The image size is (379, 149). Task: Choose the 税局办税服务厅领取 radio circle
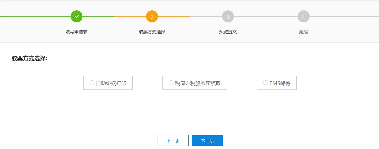pyautogui.click(x=171, y=83)
